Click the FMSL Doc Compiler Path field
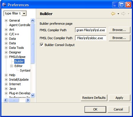Viewport: 133px width, 117px height. (x=91, y=38)
